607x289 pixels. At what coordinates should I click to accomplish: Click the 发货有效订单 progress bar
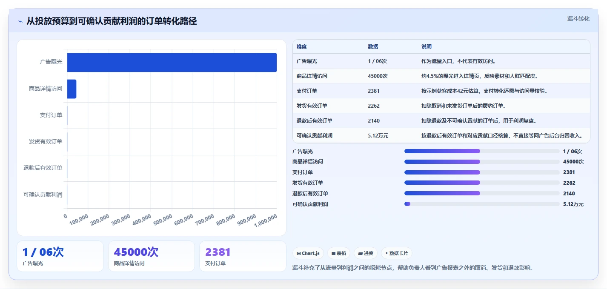point(482,183)
